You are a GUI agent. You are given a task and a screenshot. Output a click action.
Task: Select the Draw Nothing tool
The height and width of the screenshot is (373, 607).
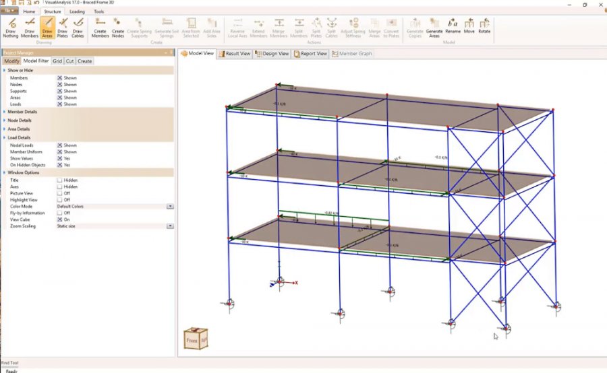click(x=10, y=28)
